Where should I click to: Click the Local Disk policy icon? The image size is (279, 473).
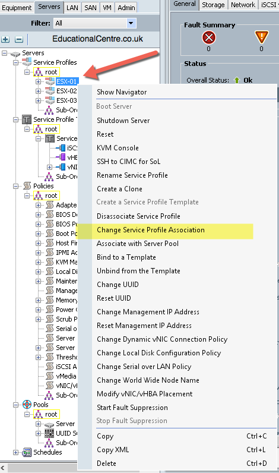pos(50,272)
